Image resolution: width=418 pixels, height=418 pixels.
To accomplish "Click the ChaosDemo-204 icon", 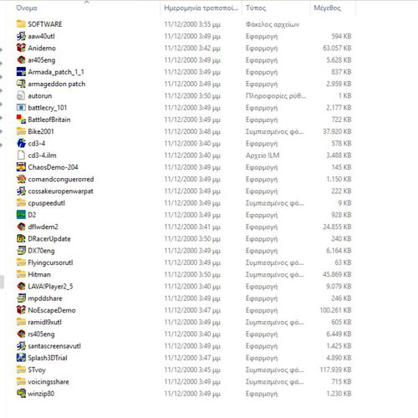I will (x=21, y=167).
